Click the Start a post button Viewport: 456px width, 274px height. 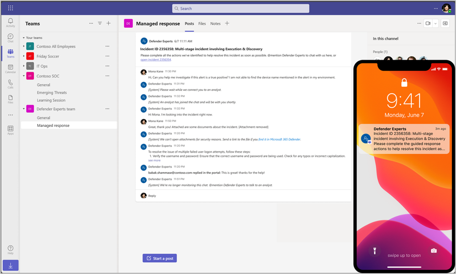pos(160,258)
